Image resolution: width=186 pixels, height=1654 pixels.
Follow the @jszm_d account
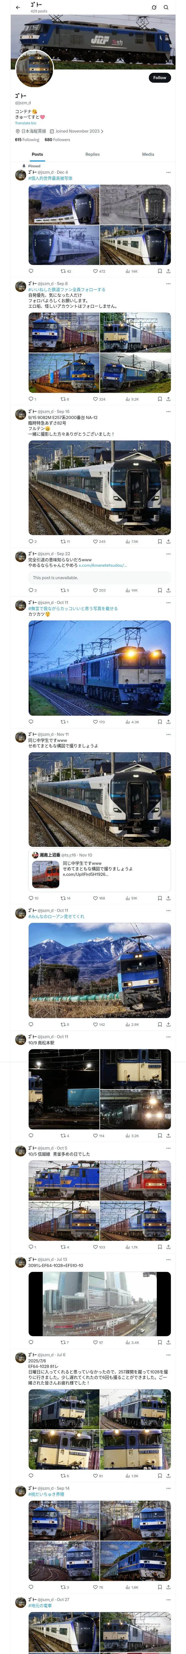160,78
